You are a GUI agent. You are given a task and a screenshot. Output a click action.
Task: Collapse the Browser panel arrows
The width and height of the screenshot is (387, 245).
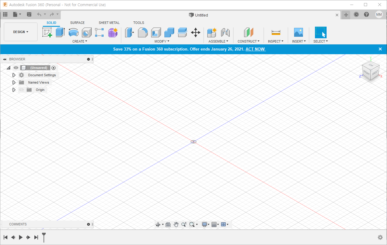(5, 59)
